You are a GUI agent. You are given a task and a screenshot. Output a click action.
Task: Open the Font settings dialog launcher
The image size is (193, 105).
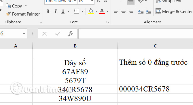click(108, 22)
